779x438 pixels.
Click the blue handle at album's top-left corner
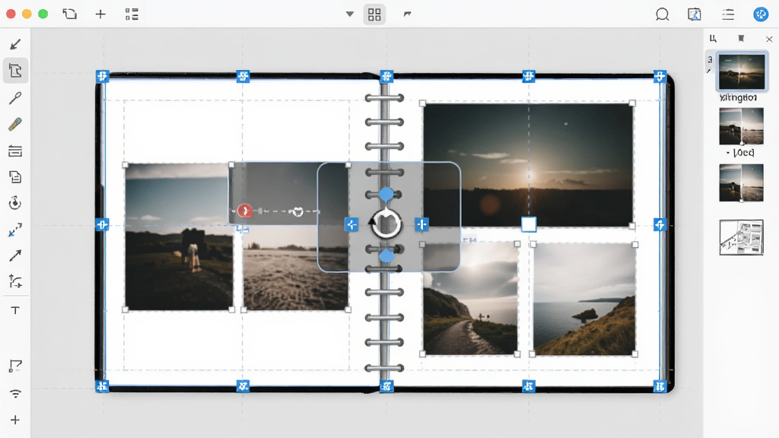(102, 76)
